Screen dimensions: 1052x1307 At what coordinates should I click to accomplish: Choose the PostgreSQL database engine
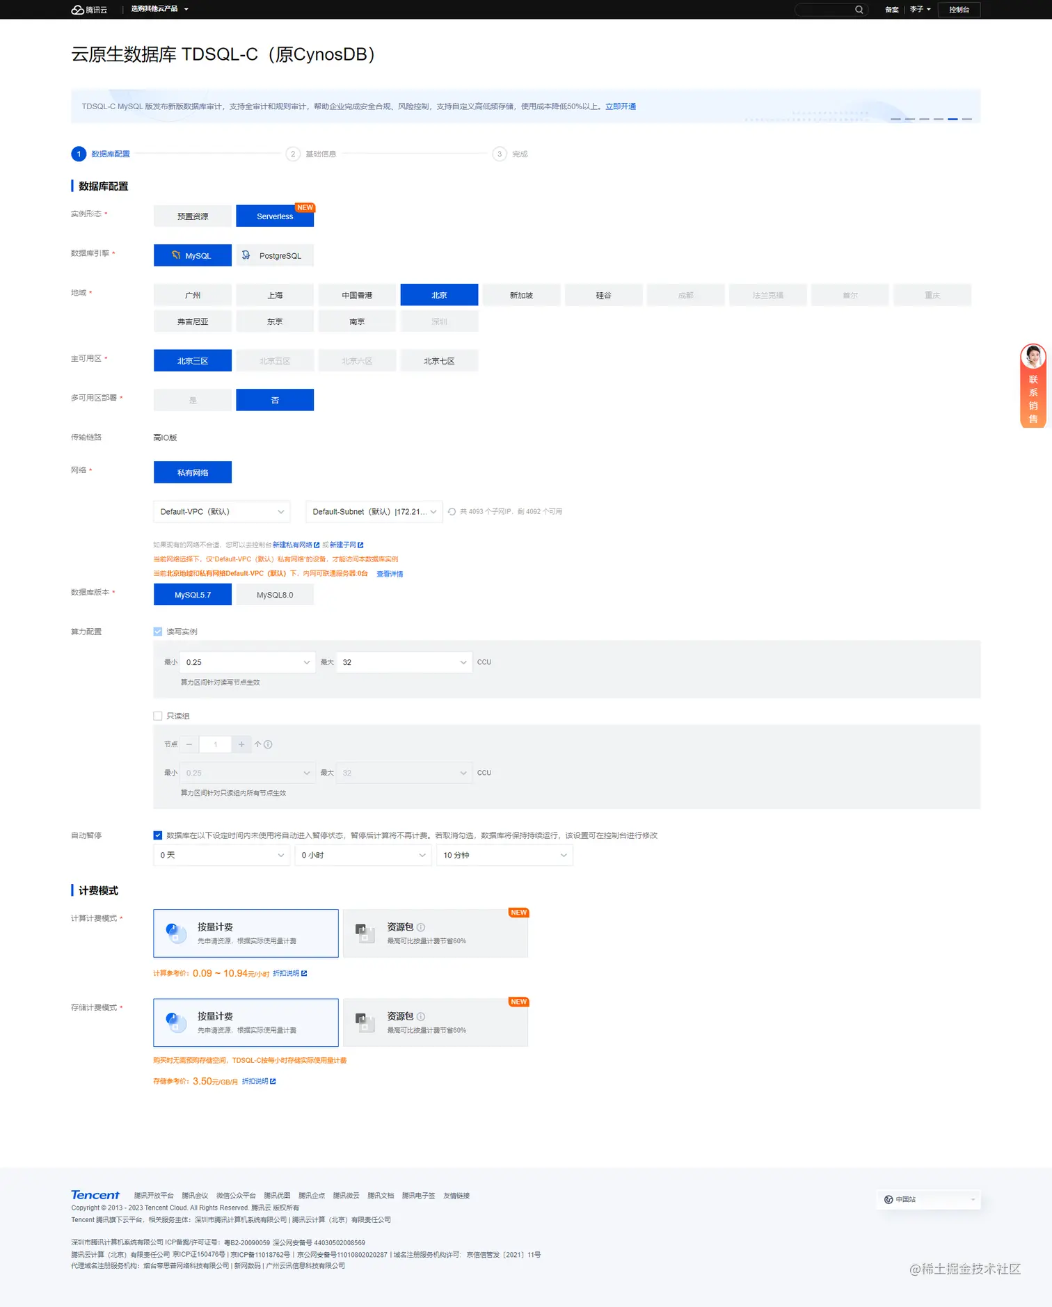click(275, 255)
